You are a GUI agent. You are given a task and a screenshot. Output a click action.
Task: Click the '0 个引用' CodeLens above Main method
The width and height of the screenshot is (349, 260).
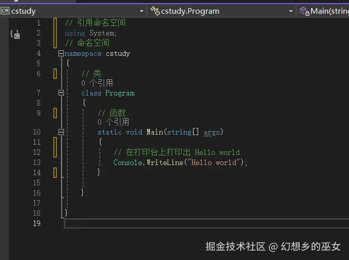click(x=113, y=122)
